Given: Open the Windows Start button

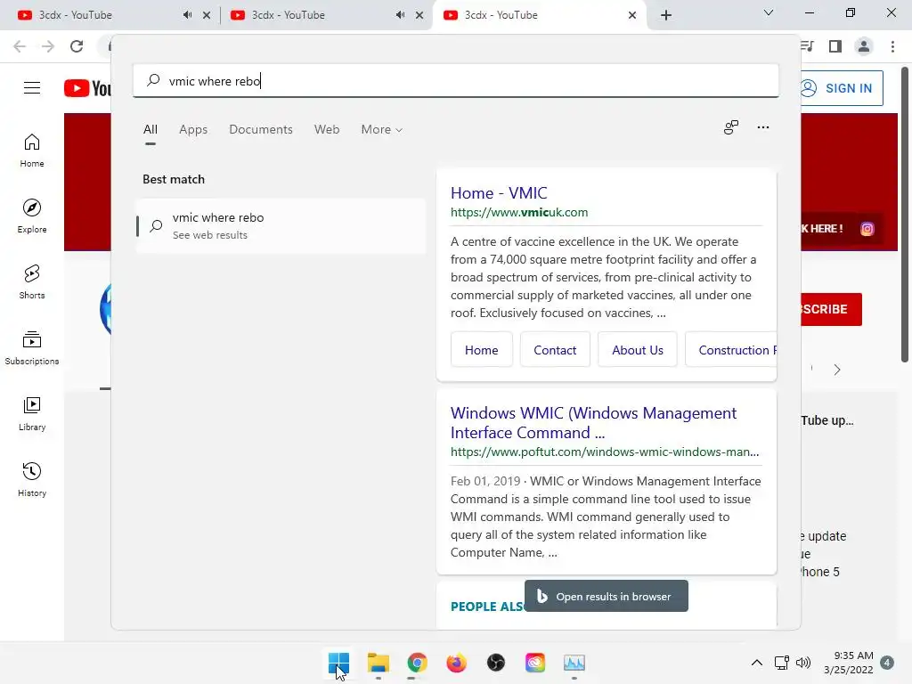Looking at the screenshot, I should (x=338, y=663).
